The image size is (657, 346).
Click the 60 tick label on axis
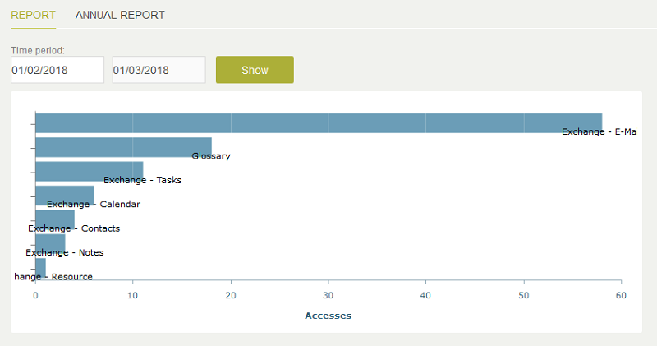click(x=621, y=295)
